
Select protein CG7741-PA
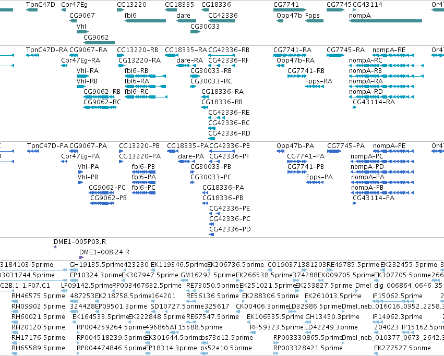[x=306, y=156]
